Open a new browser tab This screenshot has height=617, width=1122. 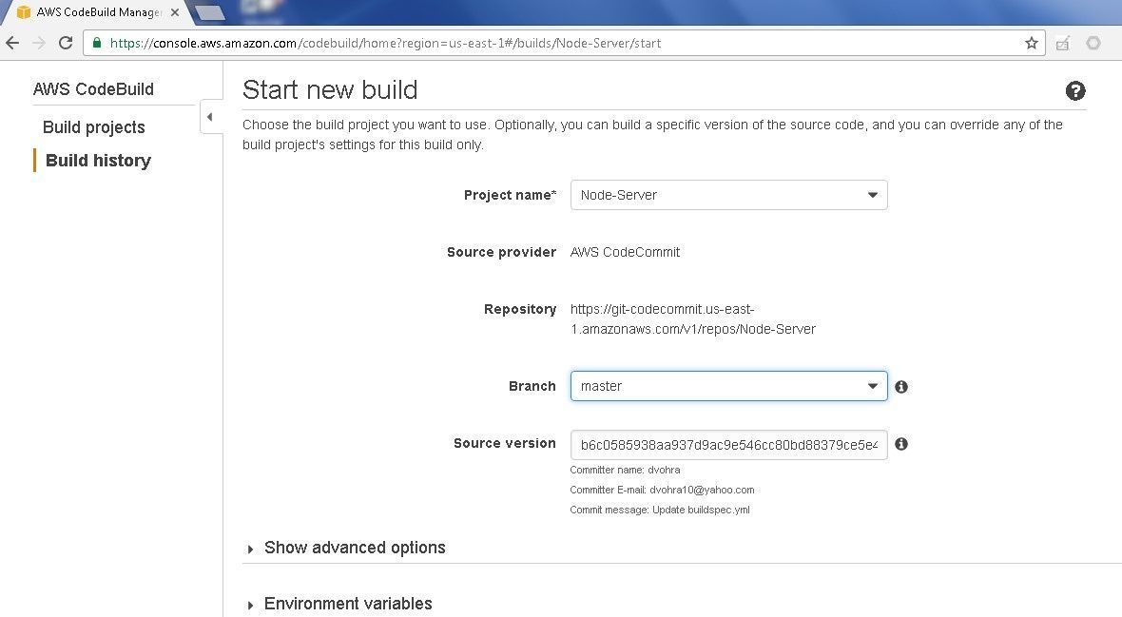pos(209,12)
